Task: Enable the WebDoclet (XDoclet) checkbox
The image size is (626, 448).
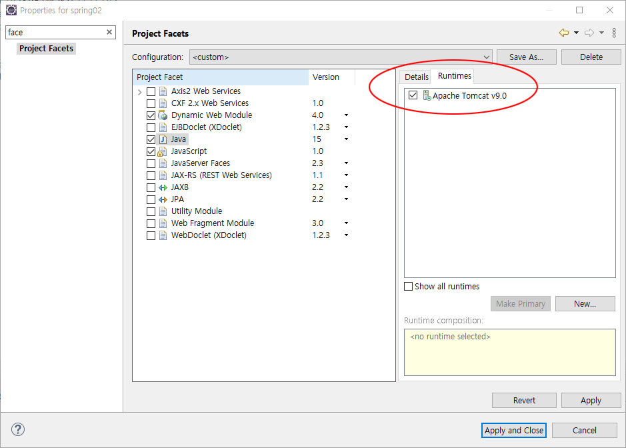Action: (x=151, y=235)
